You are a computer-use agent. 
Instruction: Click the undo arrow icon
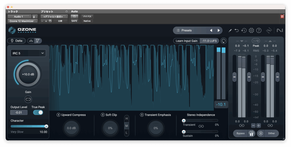coord(237,30)
